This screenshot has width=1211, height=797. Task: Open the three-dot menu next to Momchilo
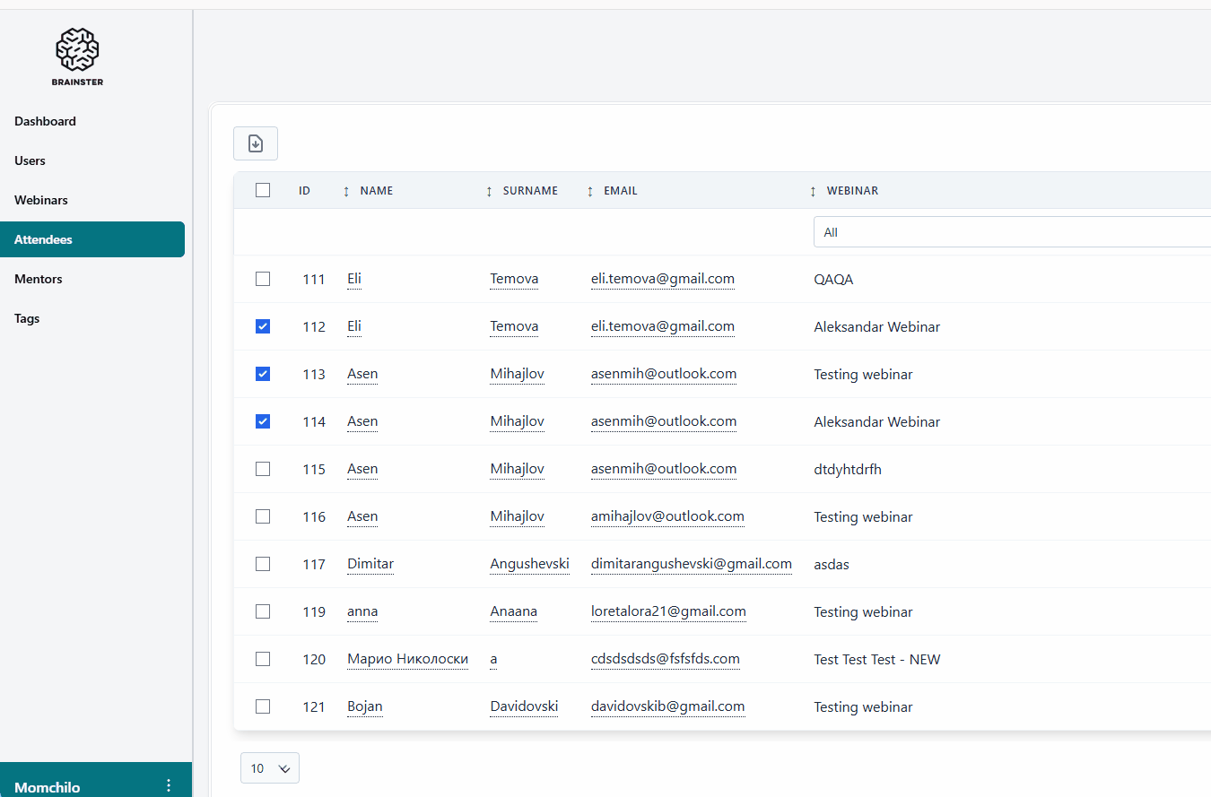tap(169, 785)
